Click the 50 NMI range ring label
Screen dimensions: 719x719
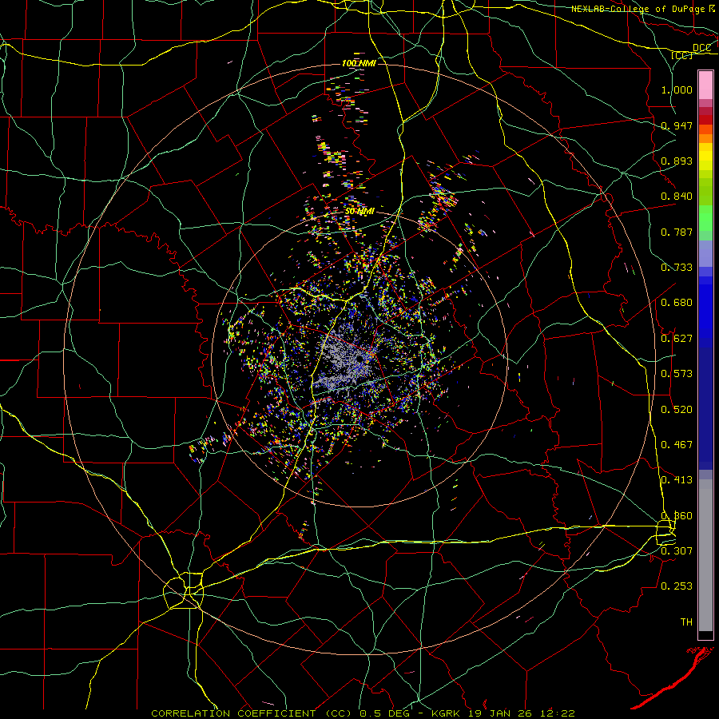pyautogui.click(x=359, y=212)
